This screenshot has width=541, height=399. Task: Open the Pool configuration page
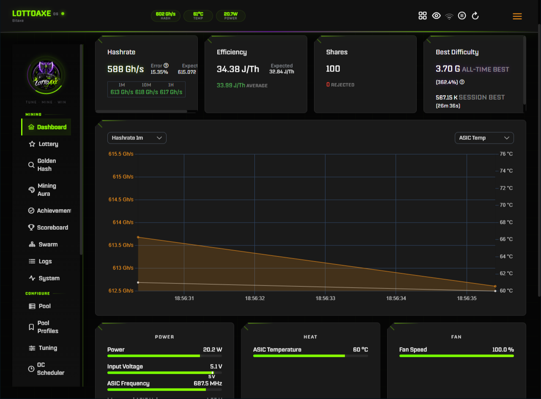pos(46,306)
